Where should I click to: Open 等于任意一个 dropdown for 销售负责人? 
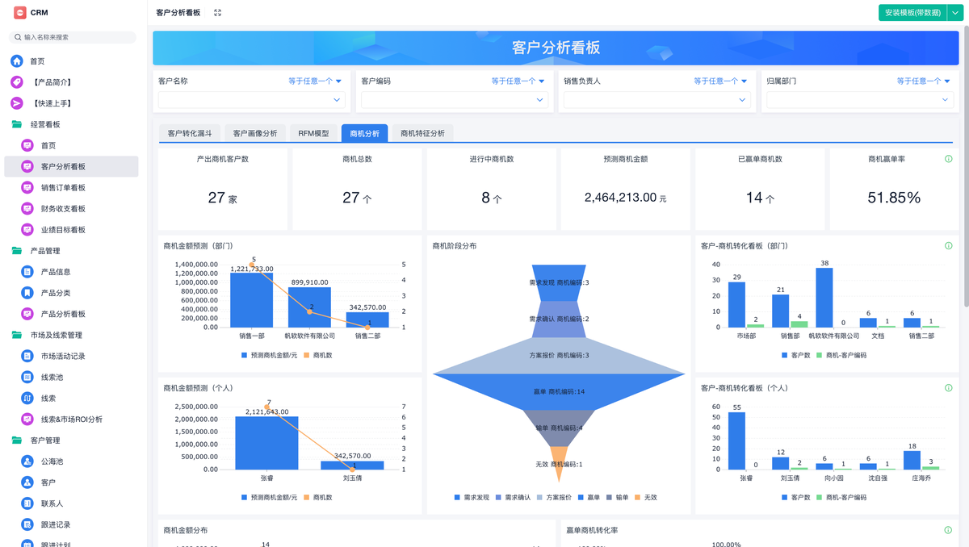click(x=720, y=81)
